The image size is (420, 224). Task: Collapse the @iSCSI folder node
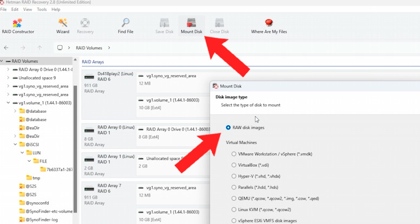click(x=15, y=145)
